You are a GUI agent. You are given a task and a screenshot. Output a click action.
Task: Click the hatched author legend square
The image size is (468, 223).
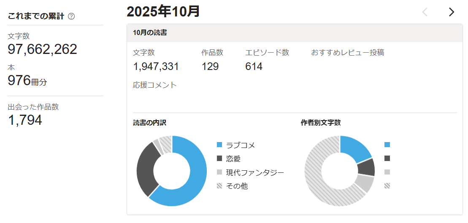[387, 185]
